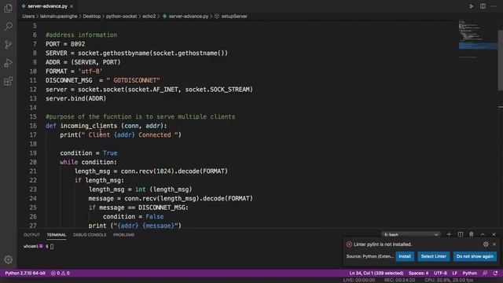Open the Extensions view
The height and width of the screenshot is (283, 503).
click(x=9, y=81)
